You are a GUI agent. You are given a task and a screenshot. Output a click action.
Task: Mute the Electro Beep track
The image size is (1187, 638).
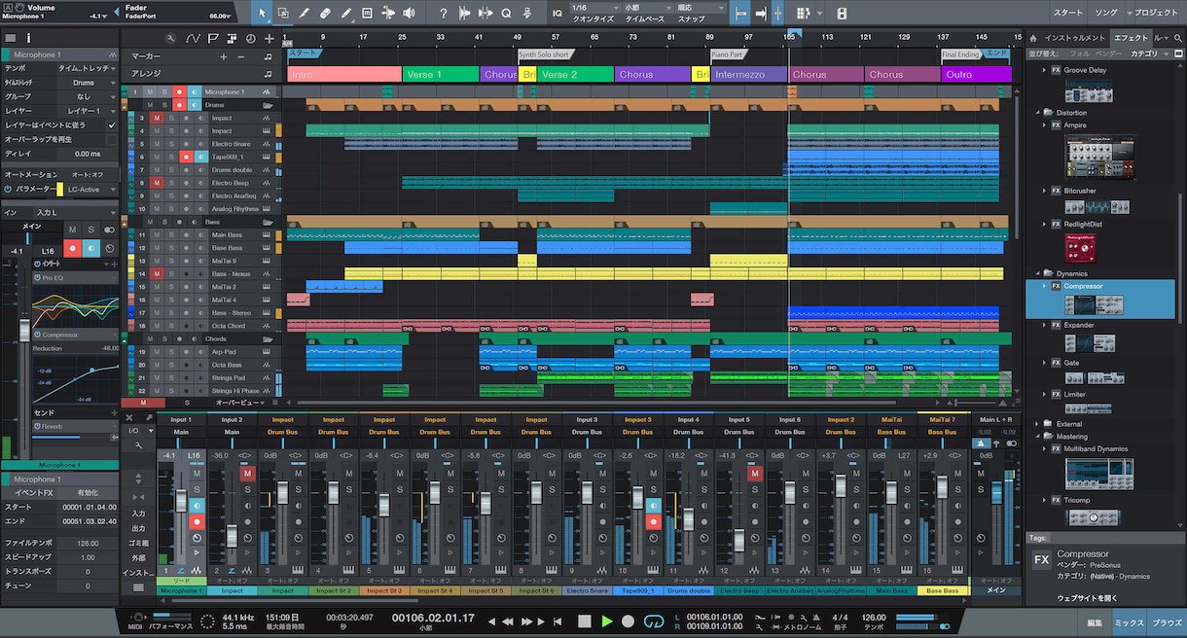tap(156, 183)
